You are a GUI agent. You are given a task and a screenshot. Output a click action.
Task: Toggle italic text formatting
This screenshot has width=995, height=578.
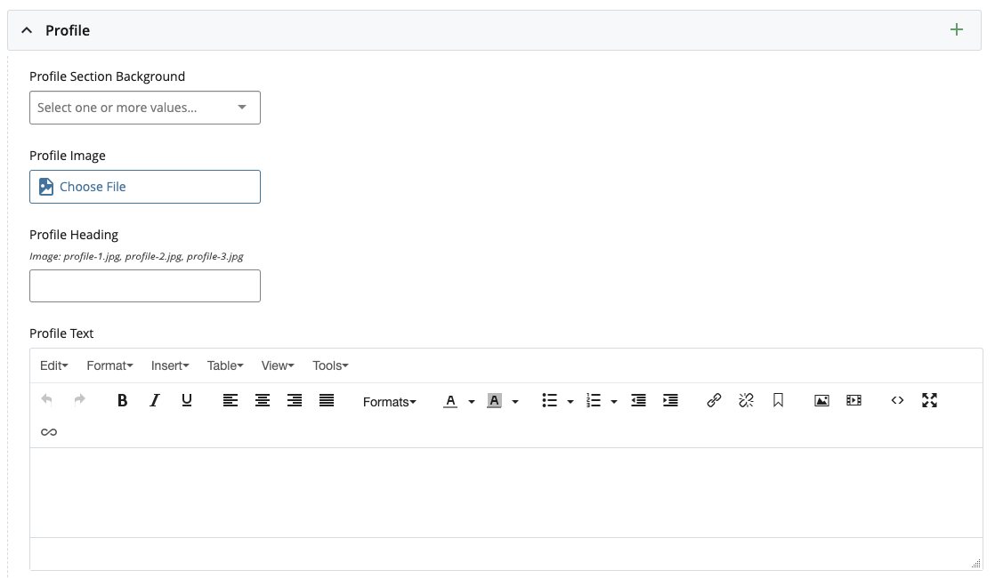(155, 401)
